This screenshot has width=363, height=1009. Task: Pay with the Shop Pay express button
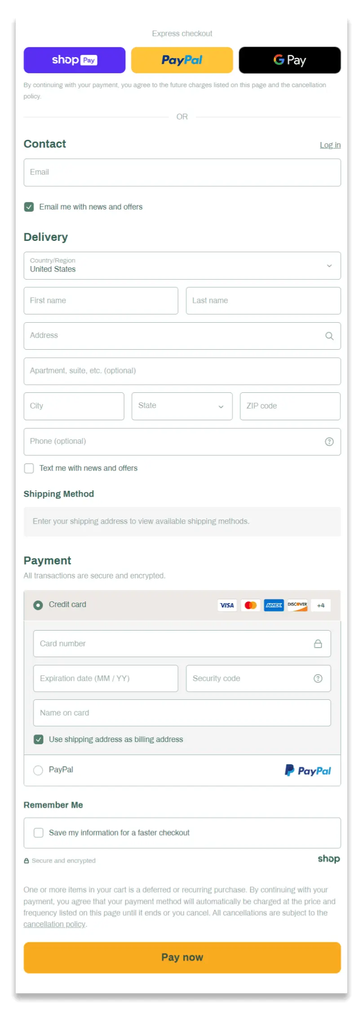pyautogui.click(x=75, y=60)
